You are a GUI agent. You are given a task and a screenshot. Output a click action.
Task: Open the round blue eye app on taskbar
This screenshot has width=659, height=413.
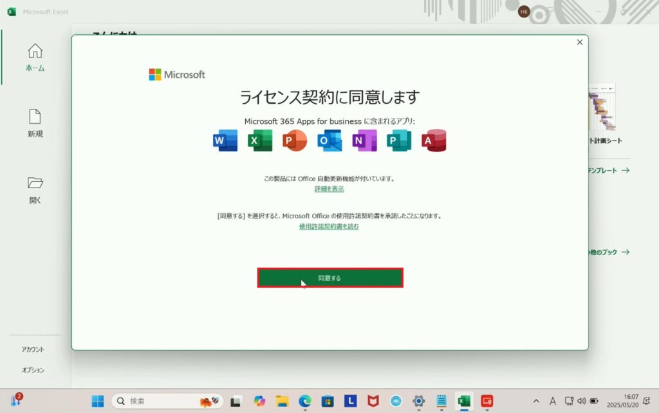(396, 401)
